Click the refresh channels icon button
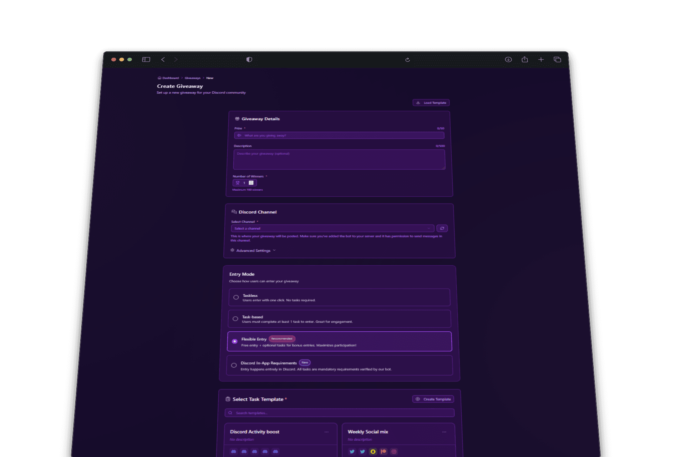The image size is (685, 457). tap(442, 228)
